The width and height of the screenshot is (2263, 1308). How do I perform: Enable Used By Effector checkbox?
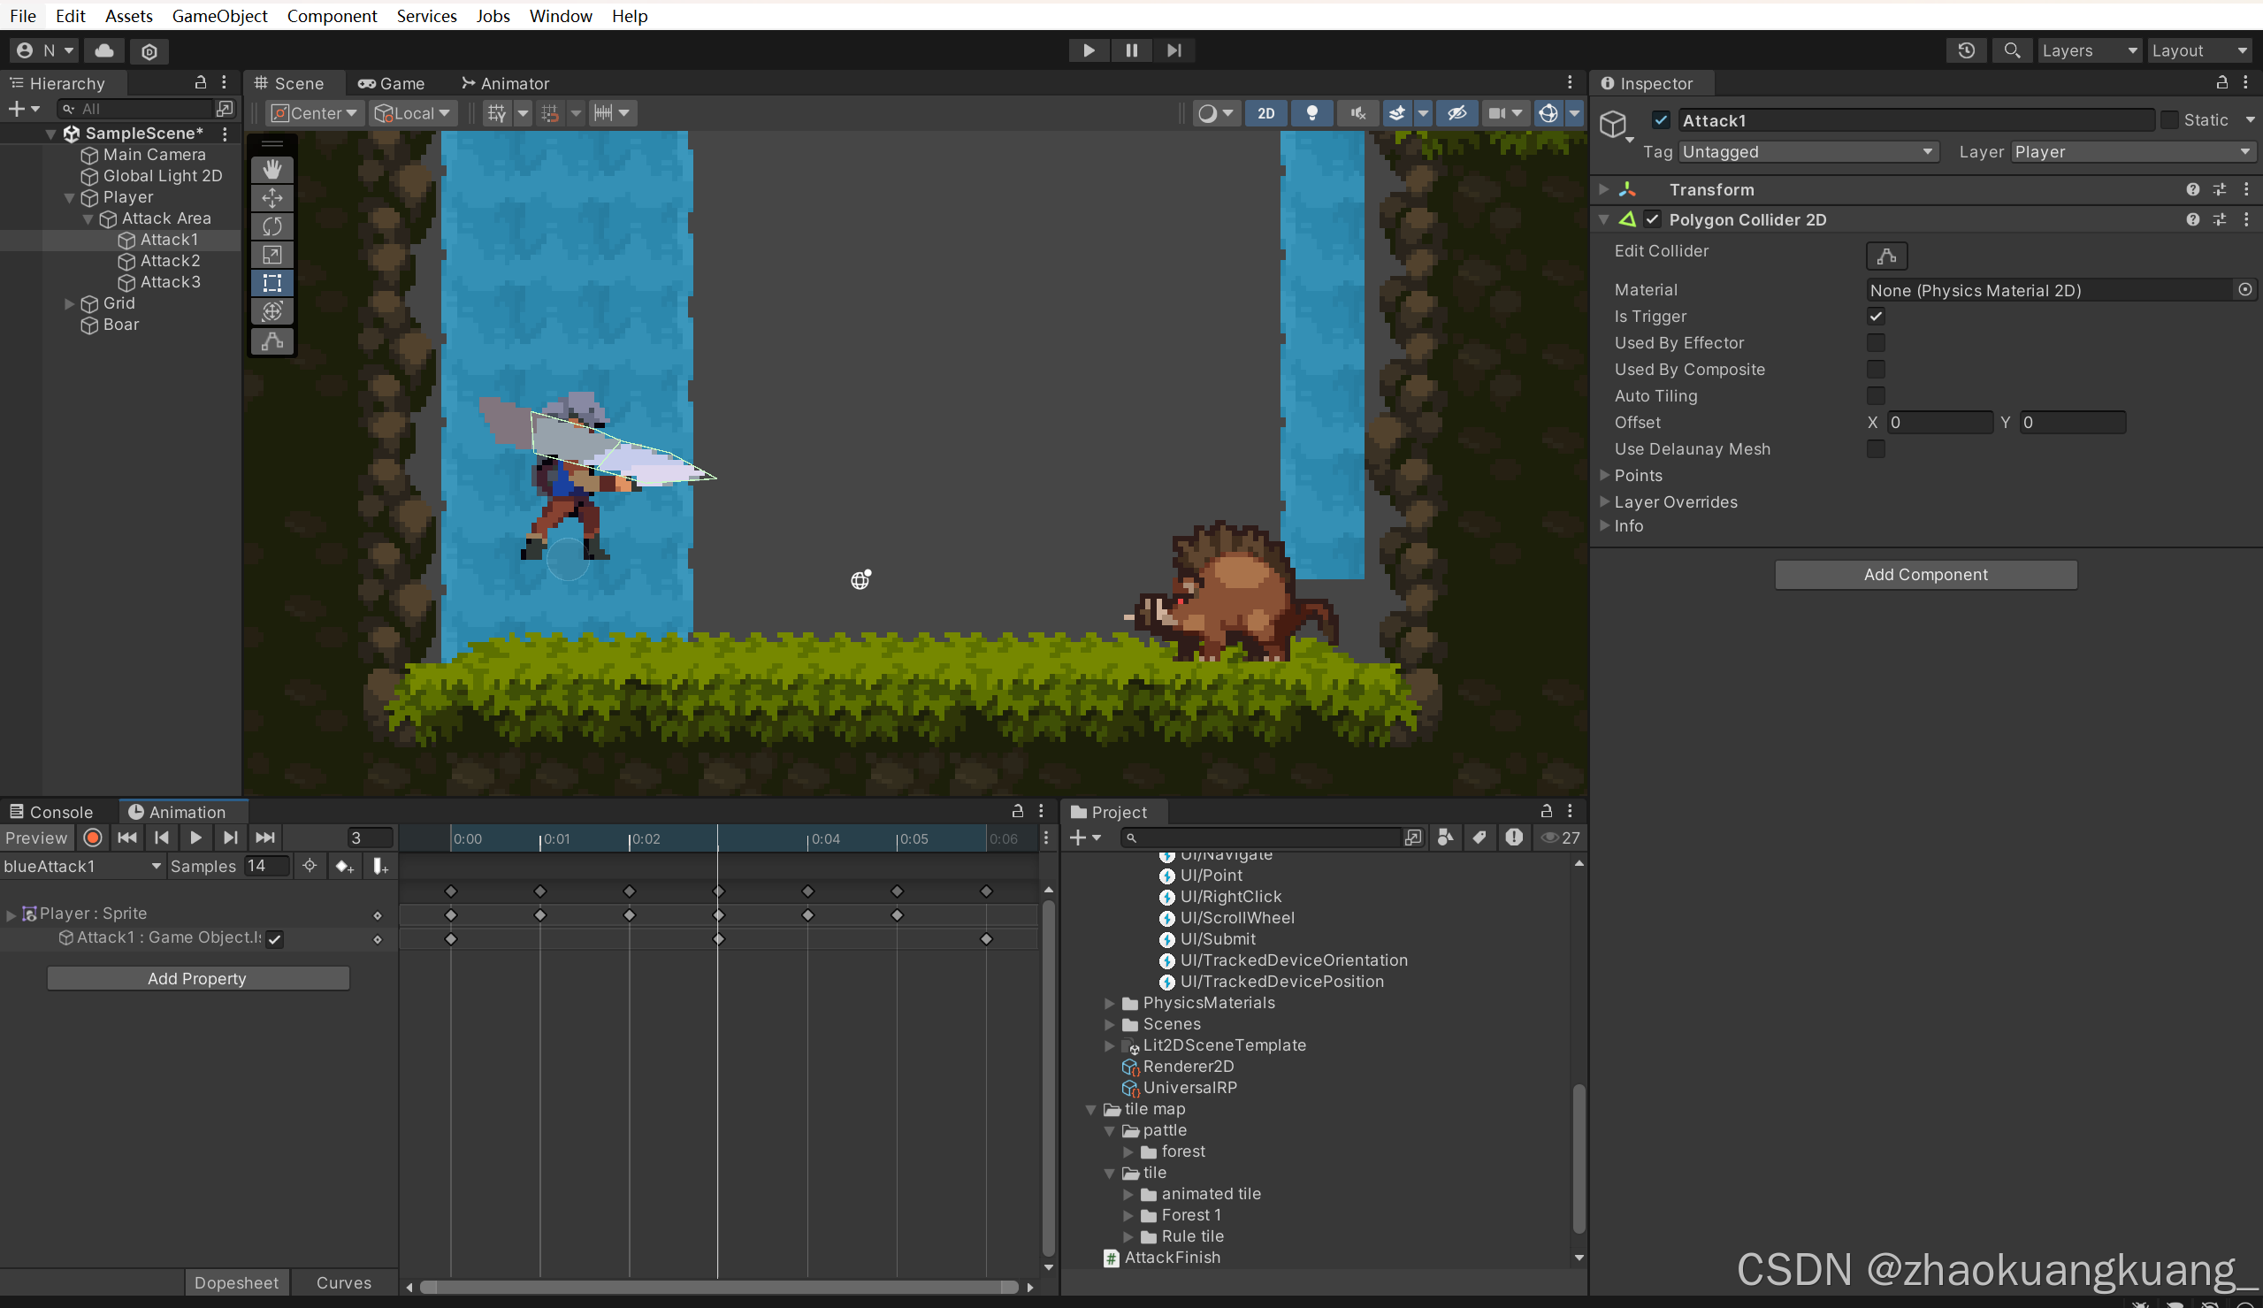(1875, 343)
